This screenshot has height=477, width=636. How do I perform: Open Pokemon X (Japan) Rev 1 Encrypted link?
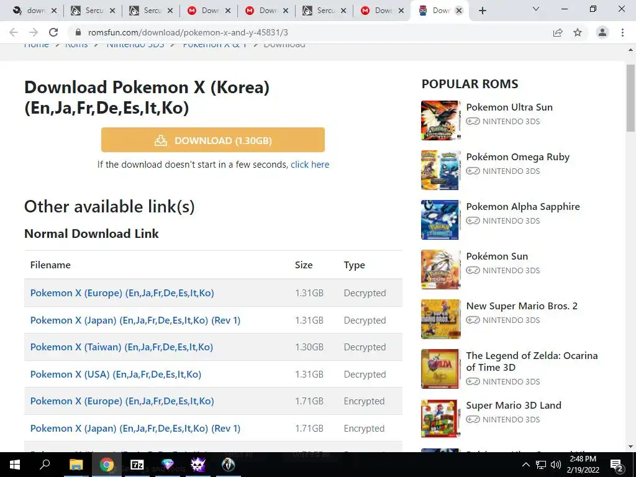pyautogui.click(x=135, y=429)
